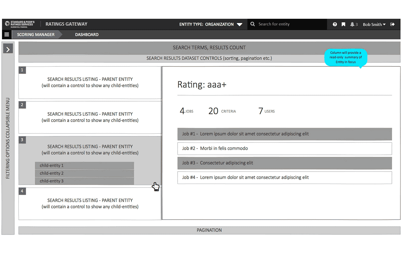Click the search magnifier icon
Viewport: 402px width, 254px height.
(253, 24)
